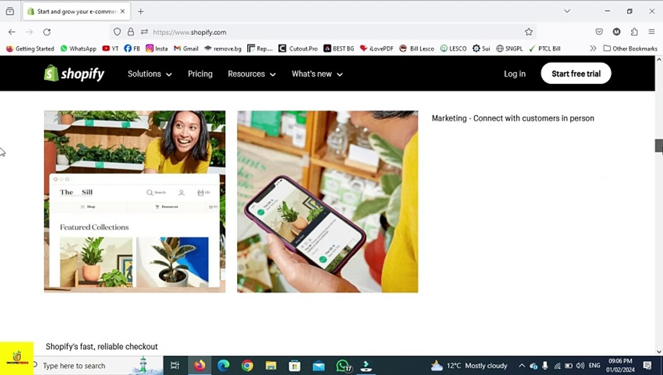Expand the What's new menu
Viewport: 663px width, 375px height.
click(317, 74)
